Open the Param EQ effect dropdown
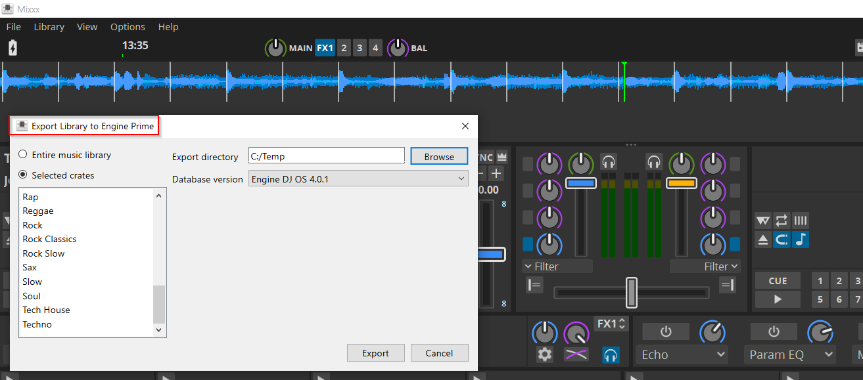Image resolution: width=863 pixels, height=380 pixels. pos(791,355)
